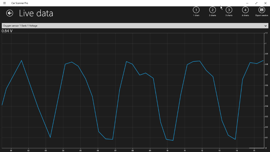Click the first voltage peak on the graph
The width and height of the screenshot is (270, 152).
pos(21,60)
